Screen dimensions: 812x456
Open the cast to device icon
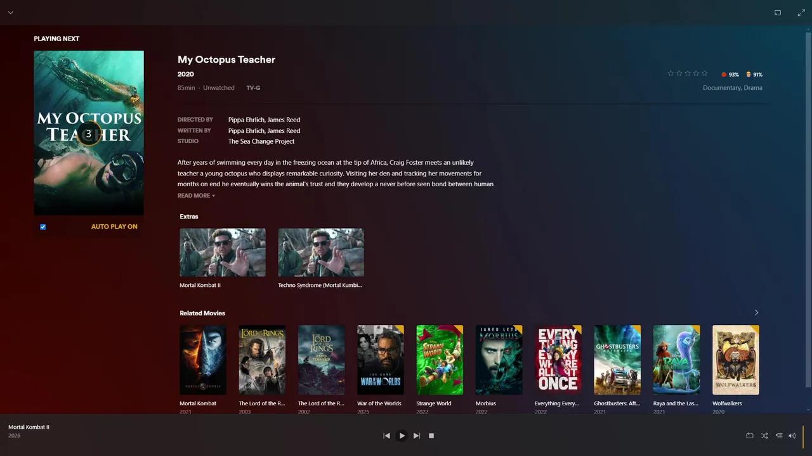click(x=778, y=13)
